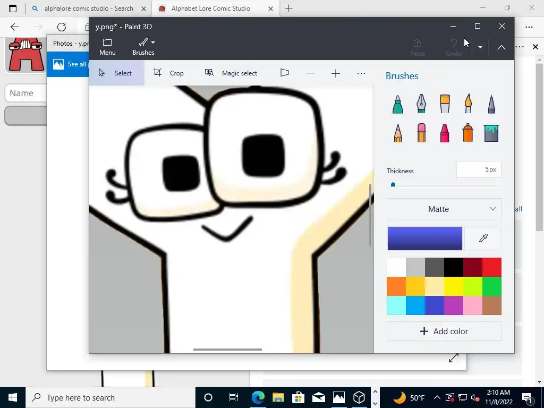Select the Spray can tool
544x408 pixels.
[x=468, y=133]
